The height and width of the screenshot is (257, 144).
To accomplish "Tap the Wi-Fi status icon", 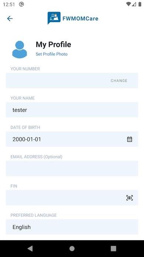I will (128, 4).
